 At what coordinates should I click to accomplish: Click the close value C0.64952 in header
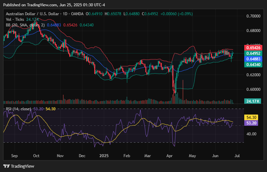tap(150, 14)
